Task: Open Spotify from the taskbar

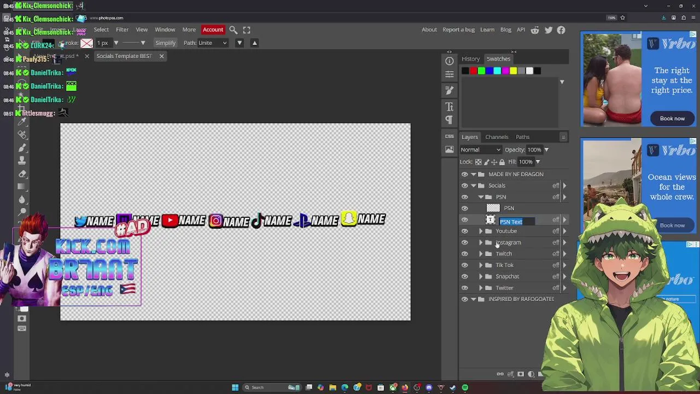Action: pos(465,387)
